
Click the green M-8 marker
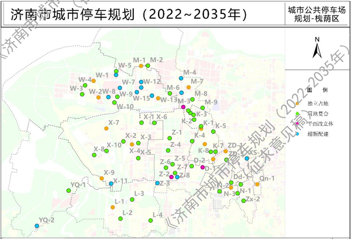point(192,99)
